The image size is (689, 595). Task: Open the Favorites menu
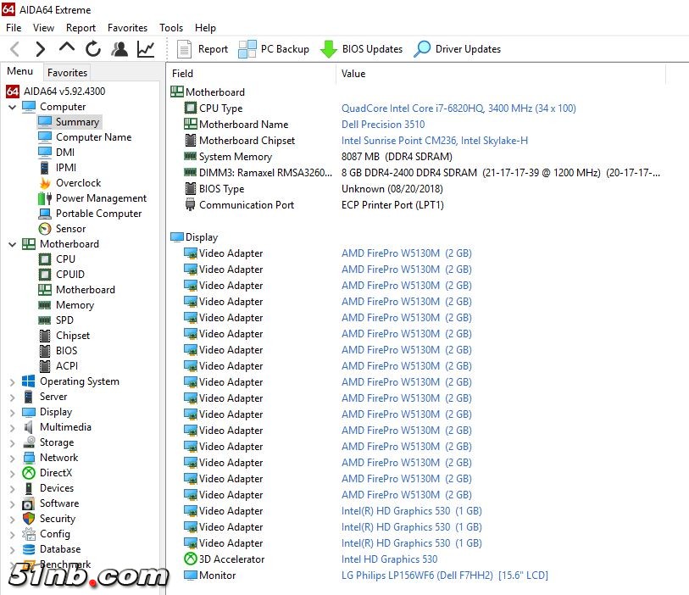pos(127,28)
